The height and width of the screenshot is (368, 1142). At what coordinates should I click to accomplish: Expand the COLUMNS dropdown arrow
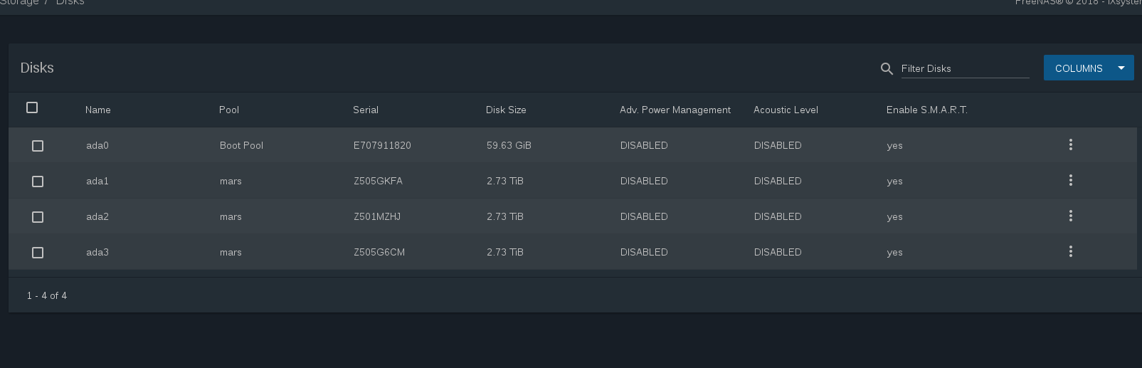(x=1121, y=68)
